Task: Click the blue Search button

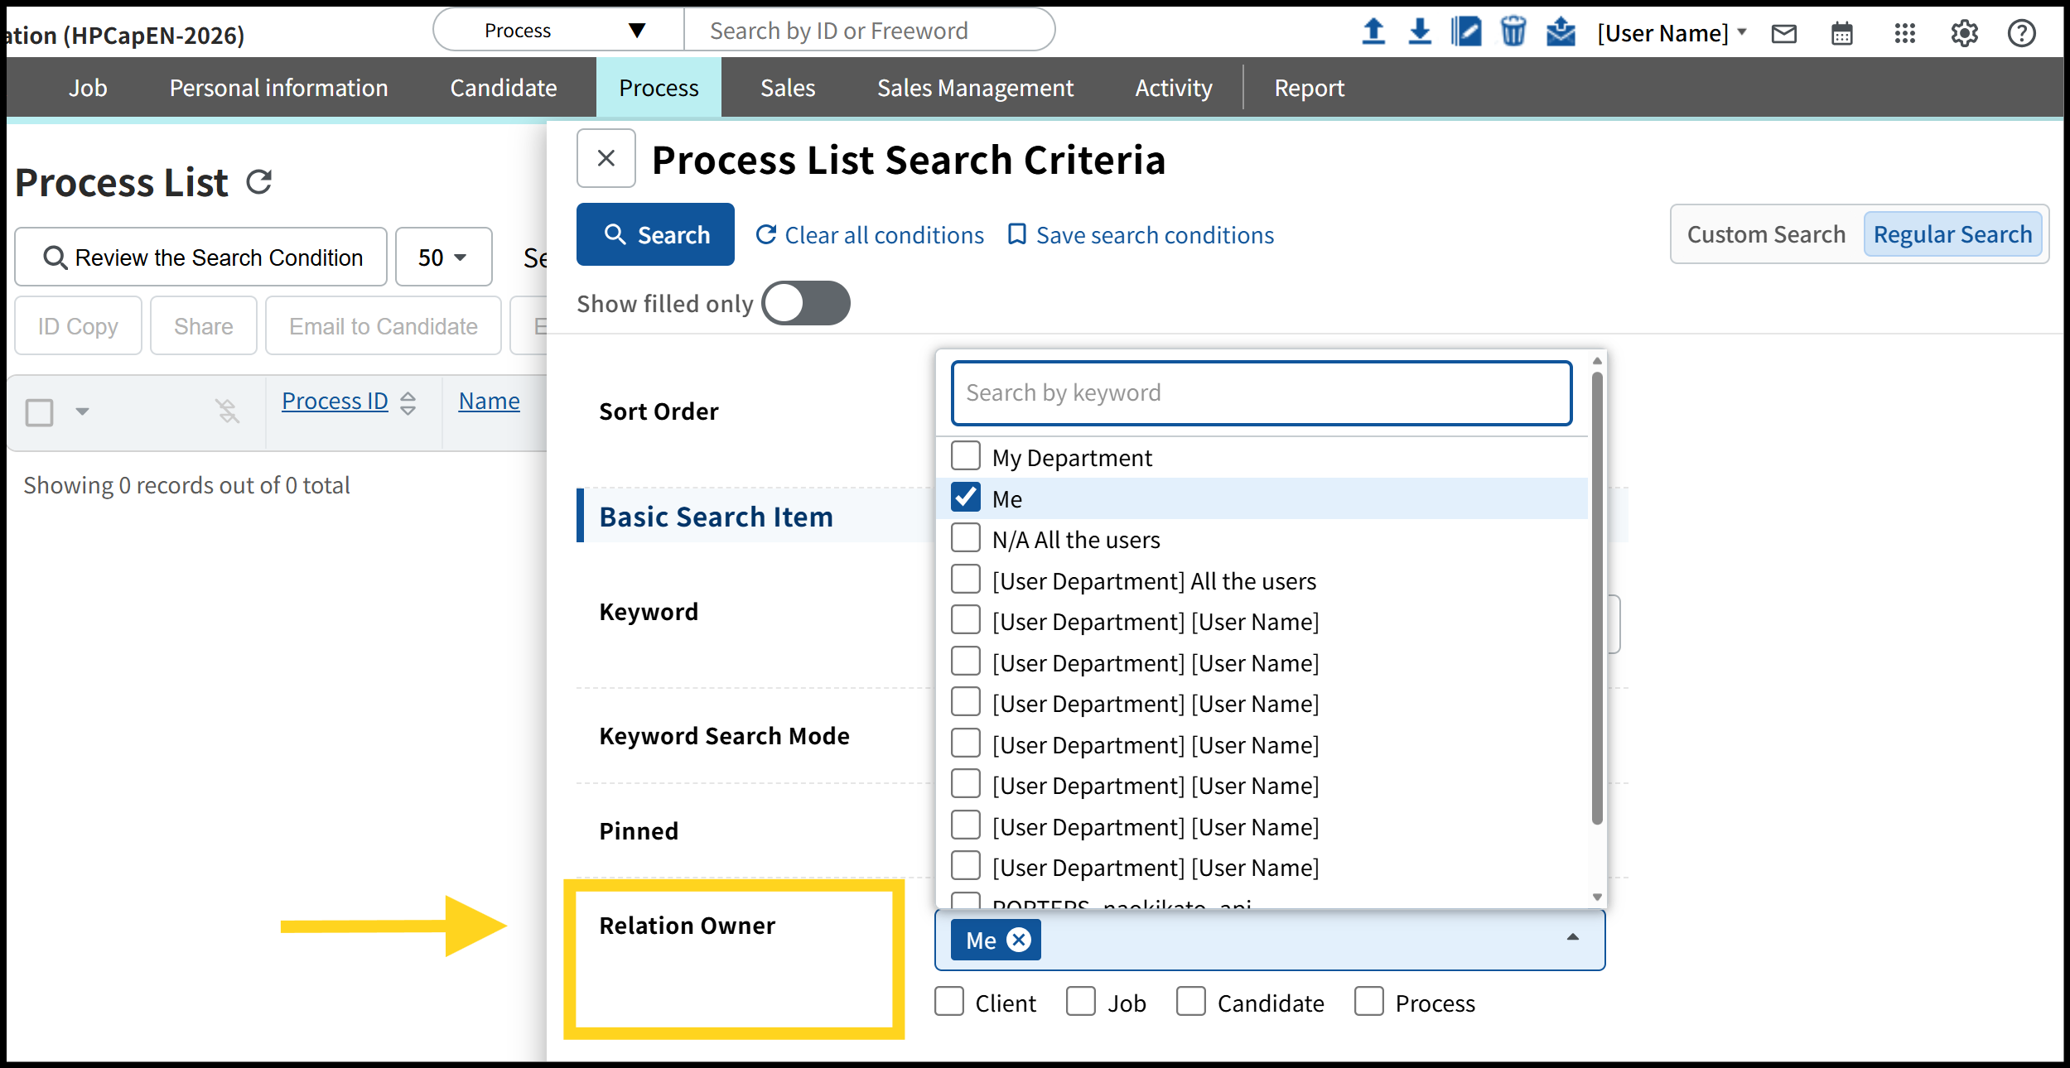Action: (x=655, y=234)
